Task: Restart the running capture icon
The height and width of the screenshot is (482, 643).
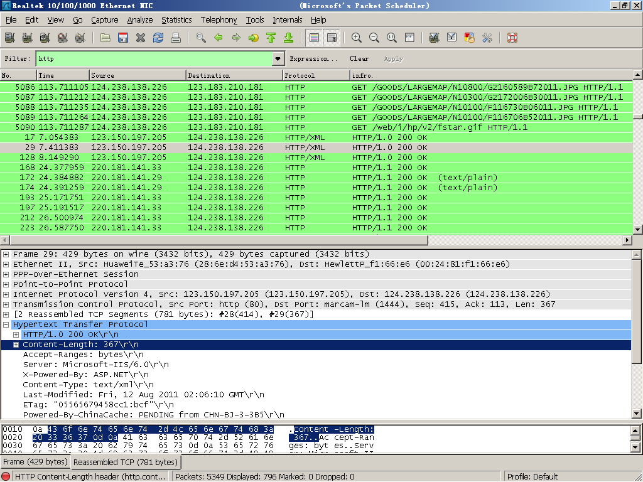Action: [80, 38]
